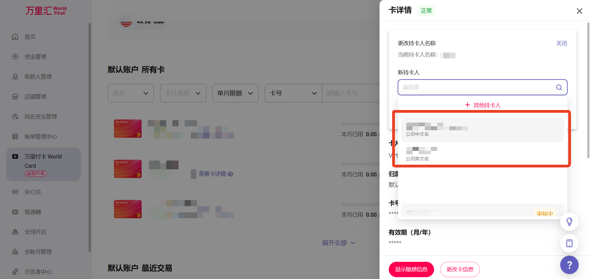Click the World First logo
591x279 pixels.
(46, 11)
